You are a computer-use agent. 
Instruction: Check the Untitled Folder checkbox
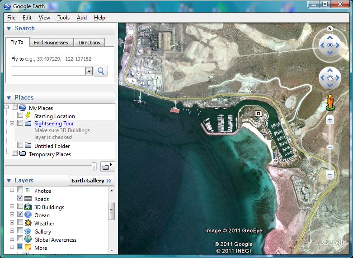click(20, 144)
